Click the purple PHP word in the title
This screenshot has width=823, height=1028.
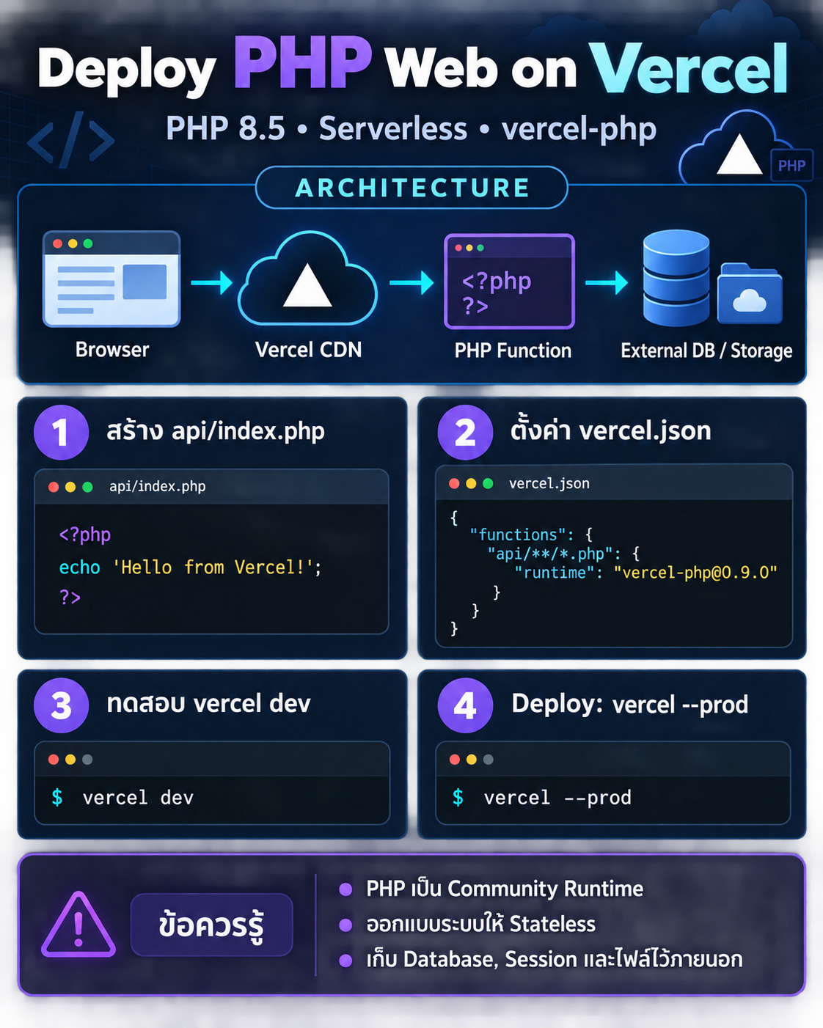point(302,64)
